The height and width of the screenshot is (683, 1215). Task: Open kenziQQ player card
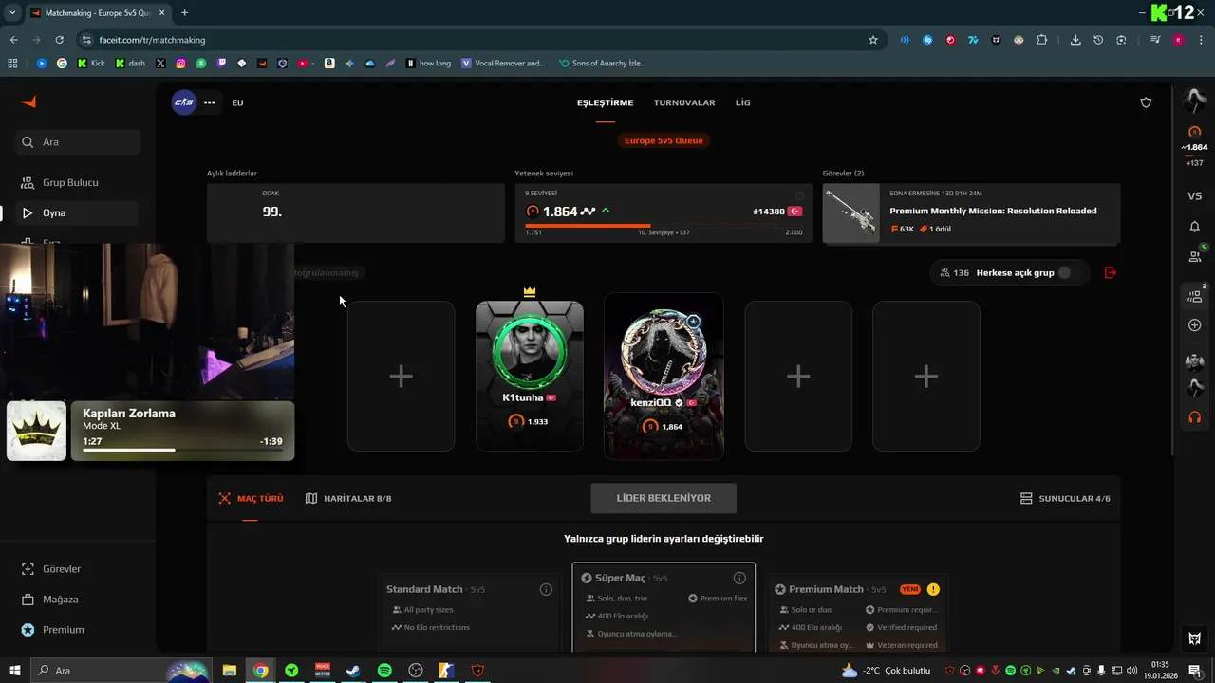click(664, 376)
